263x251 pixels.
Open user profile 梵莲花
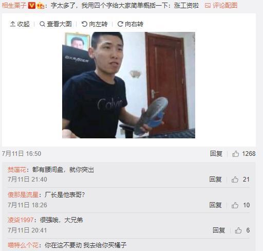pyautogui.click(x=17, y=170)
